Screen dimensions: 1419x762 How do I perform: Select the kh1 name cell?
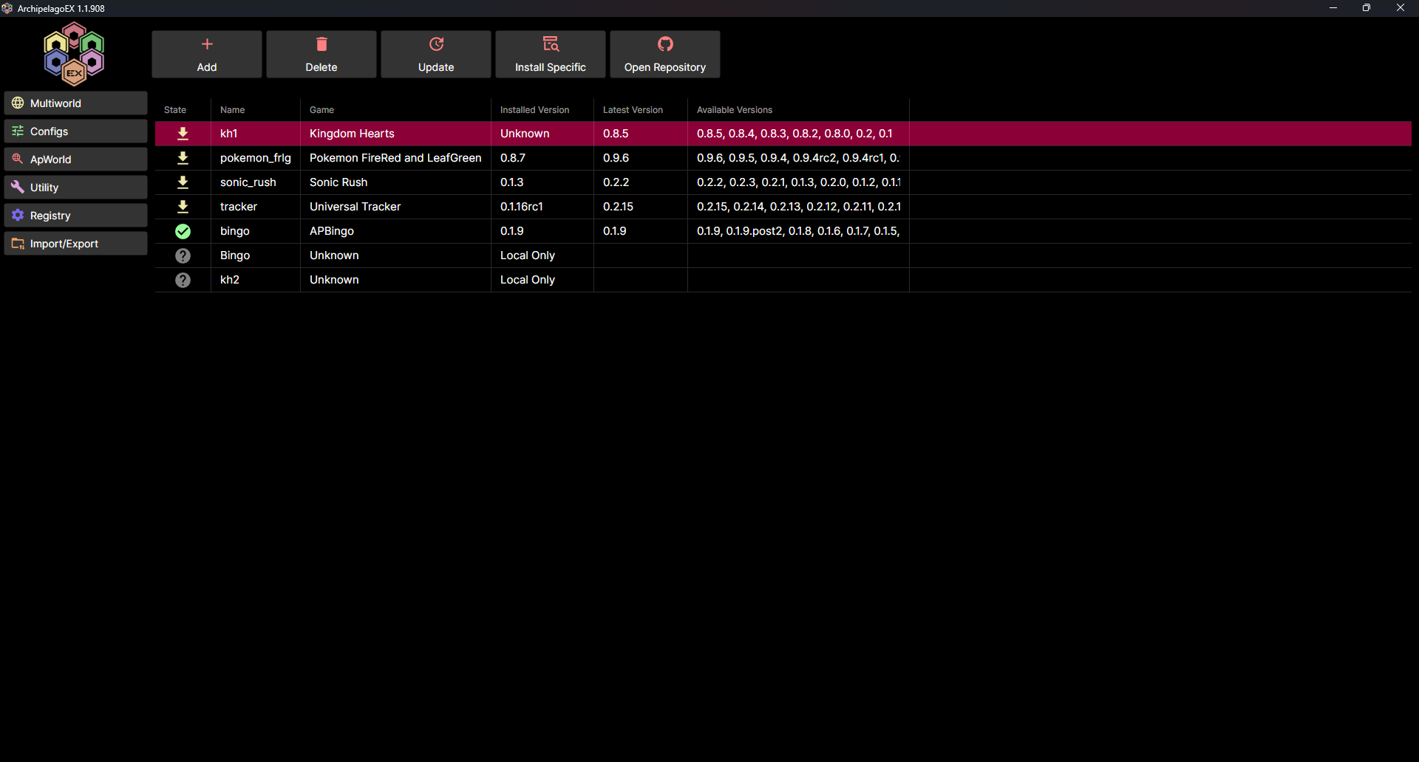pos(256,134)
